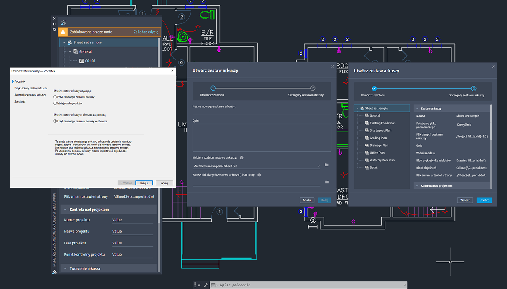Click the Drainage Plan subset icon
Image resolution: width=507 pixels, height=289 pixels.
click(367, 145)
